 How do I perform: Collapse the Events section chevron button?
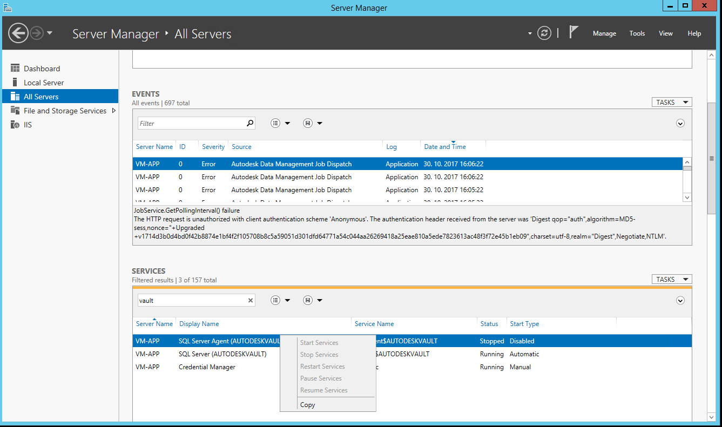[680, 123]
